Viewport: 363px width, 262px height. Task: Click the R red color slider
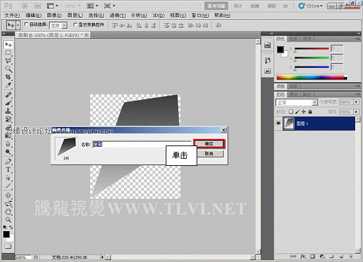[312, 49]
